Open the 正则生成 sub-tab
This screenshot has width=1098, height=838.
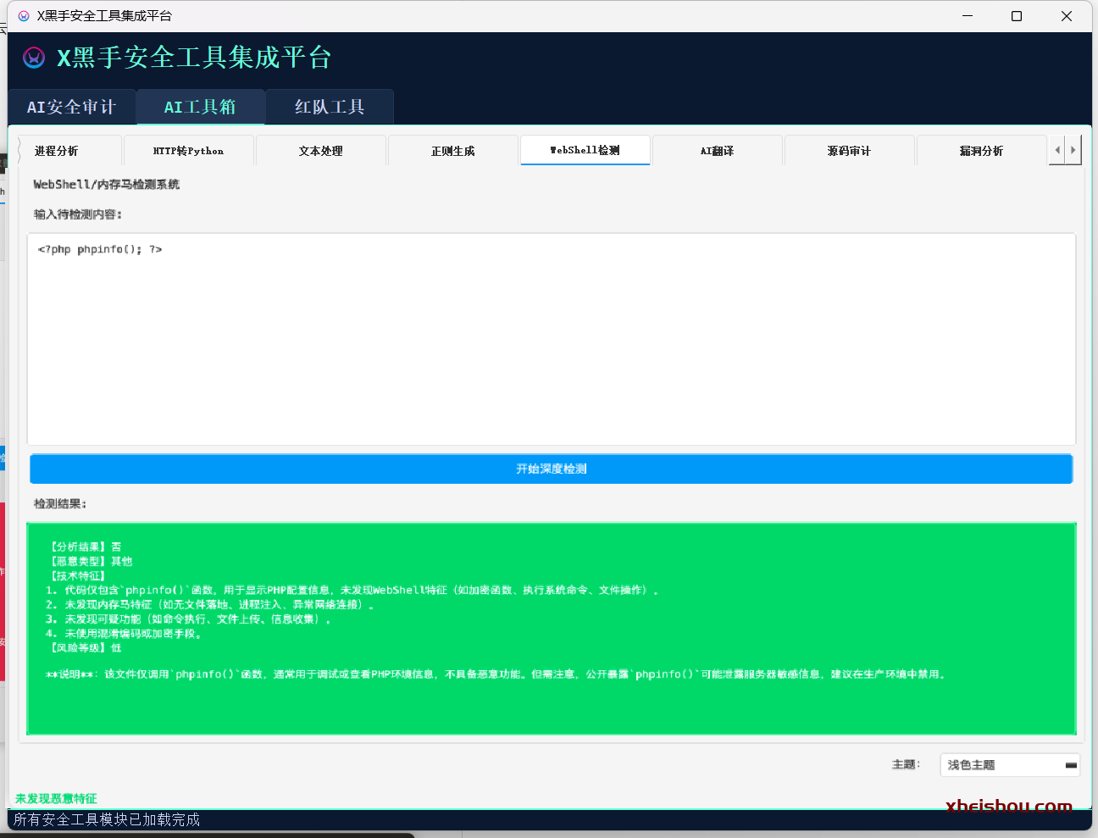coord(453,151)
